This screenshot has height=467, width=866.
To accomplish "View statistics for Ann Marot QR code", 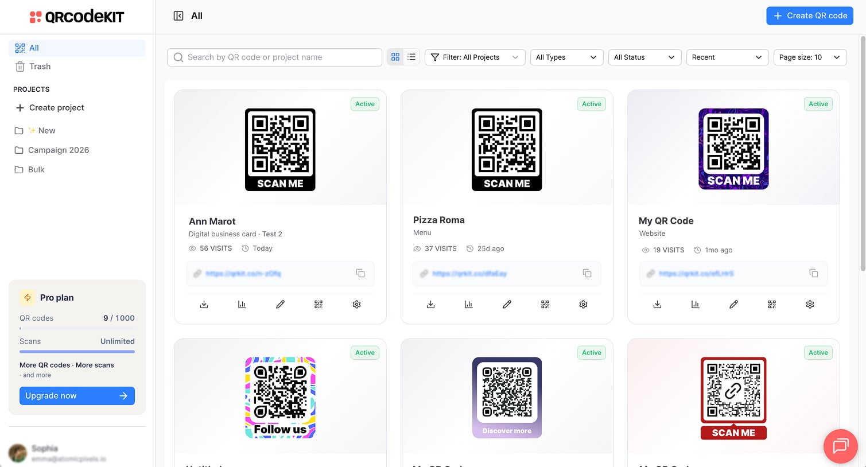I will 242,305.
